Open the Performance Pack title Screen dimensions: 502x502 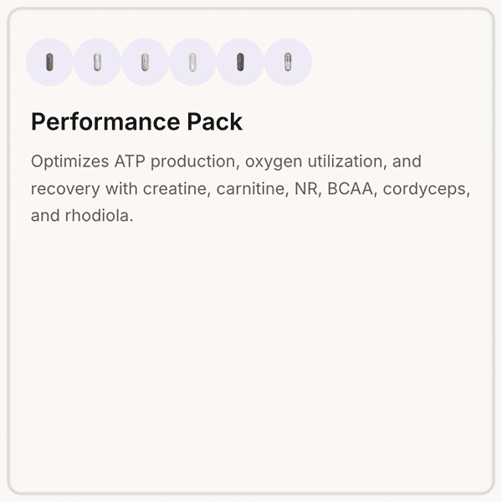tap(136, 122)
